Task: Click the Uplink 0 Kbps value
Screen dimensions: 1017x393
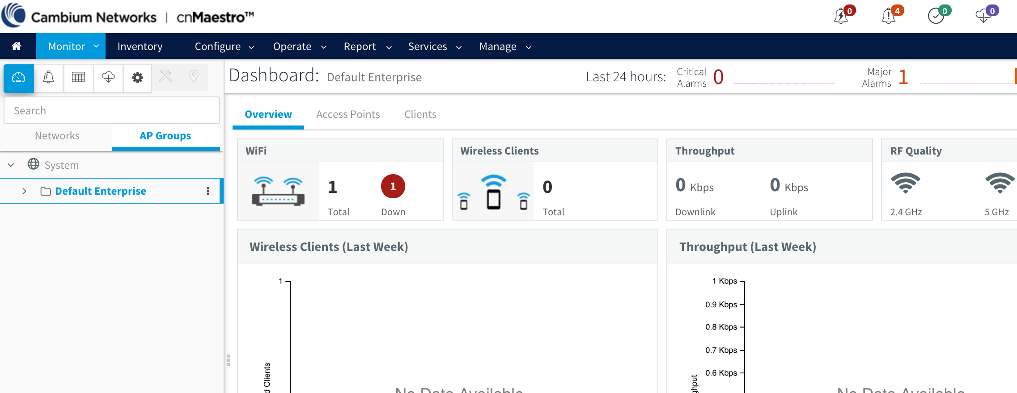Action: tap(789, 185)
